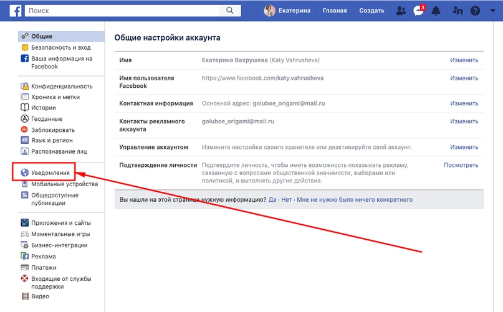Open Распознавание лиц settings
This screenshot has width=503, height=312.
point(59,151)
